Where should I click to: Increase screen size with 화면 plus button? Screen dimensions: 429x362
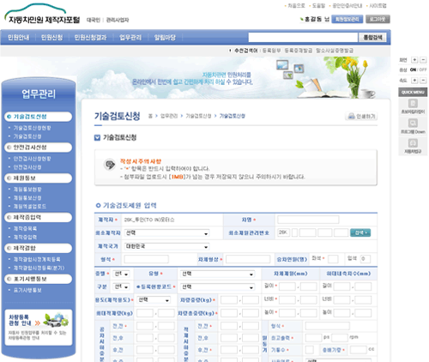(414, 60)
